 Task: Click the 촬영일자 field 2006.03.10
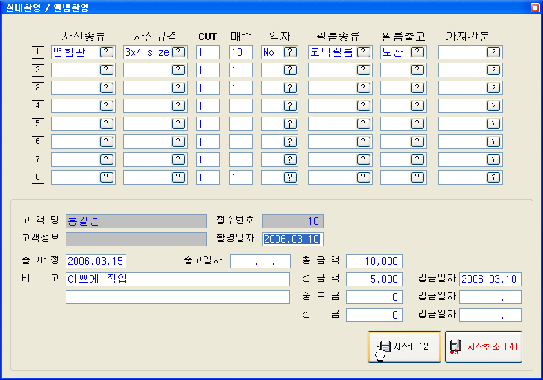[293, 239]
